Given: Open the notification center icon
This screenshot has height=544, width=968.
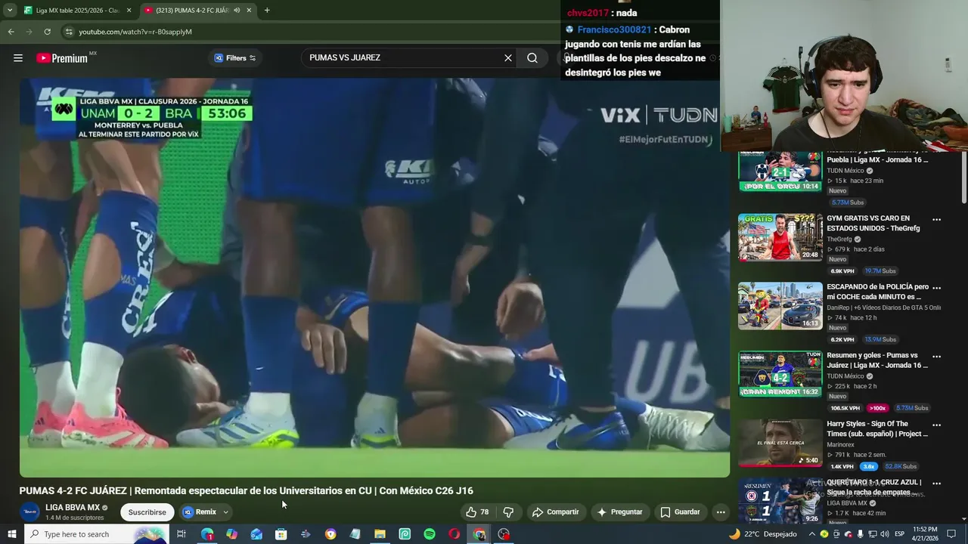Looking at the screenshot, I should tap(951, 534).
